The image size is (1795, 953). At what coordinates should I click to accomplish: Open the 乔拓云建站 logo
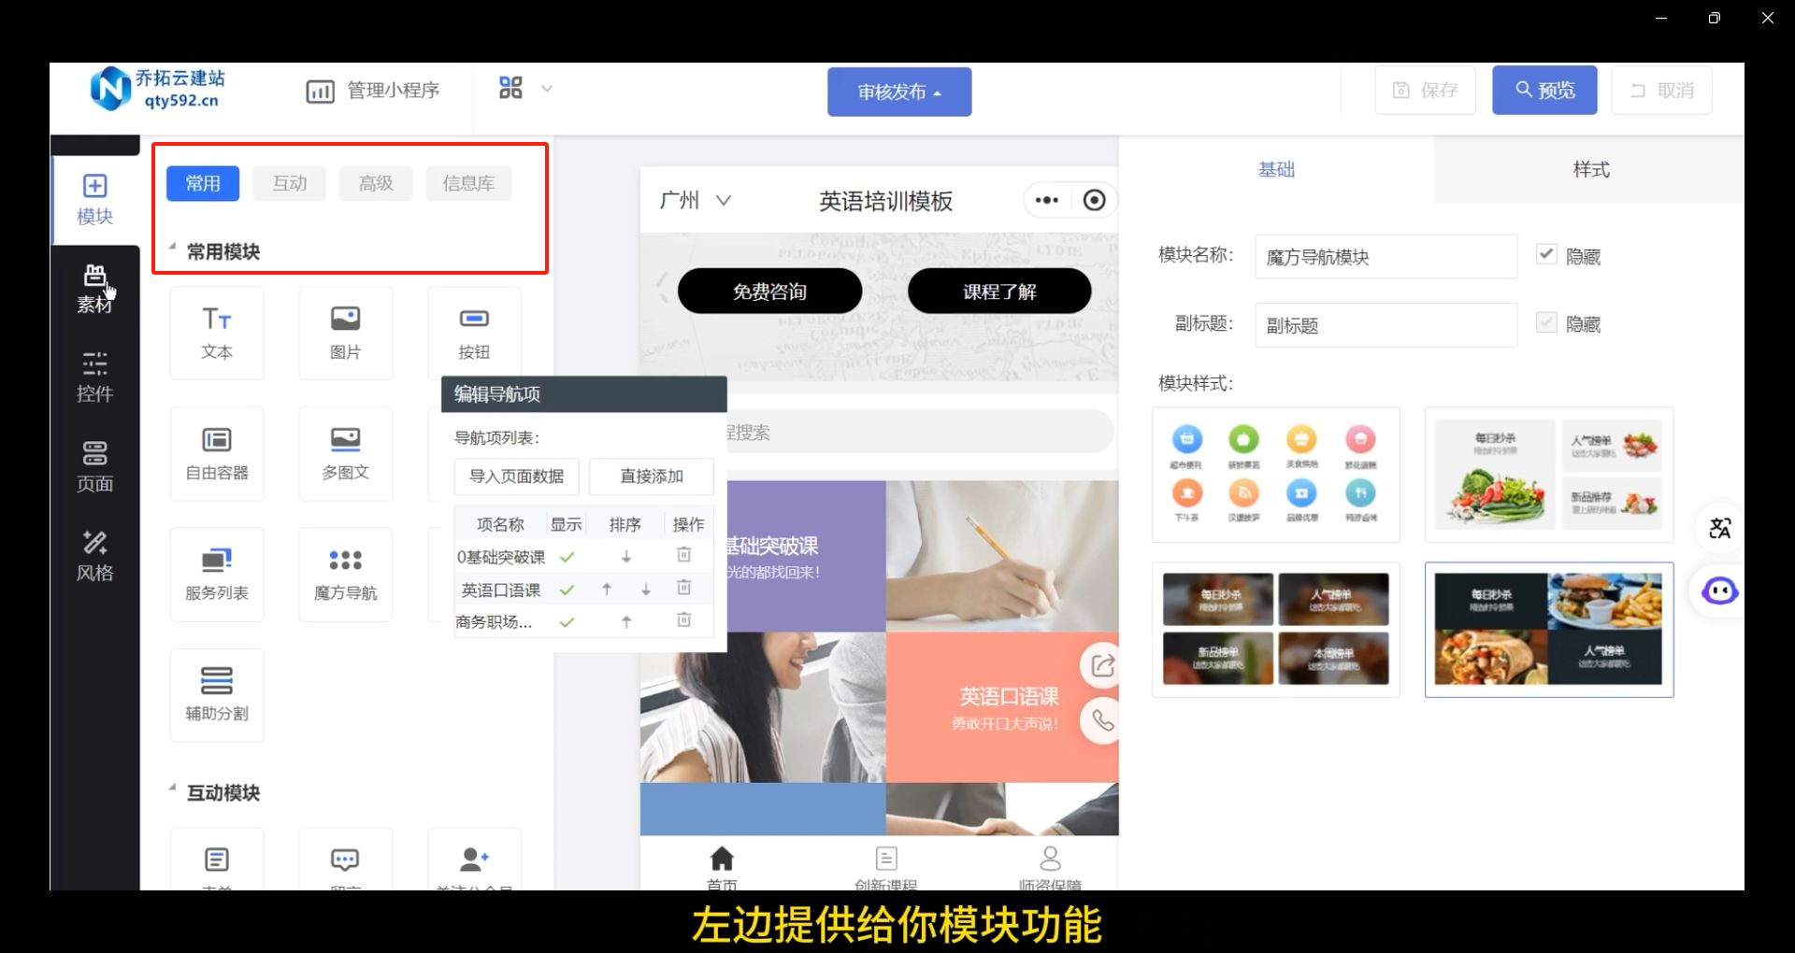[x=157, y=89]
